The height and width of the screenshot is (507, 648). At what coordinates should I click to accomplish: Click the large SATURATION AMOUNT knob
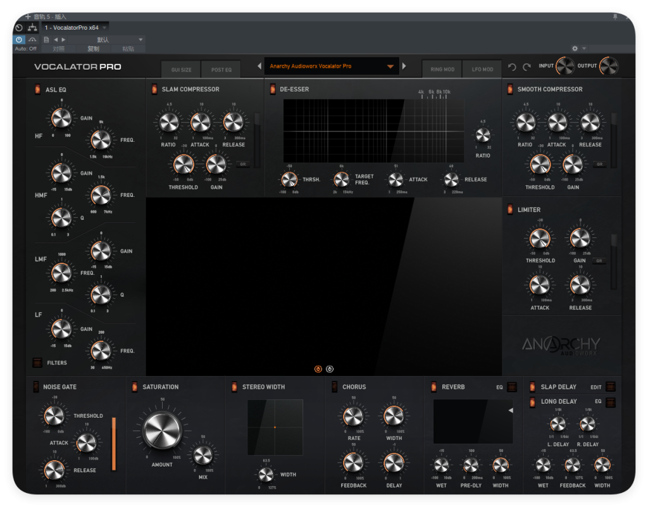pos(163,430)
